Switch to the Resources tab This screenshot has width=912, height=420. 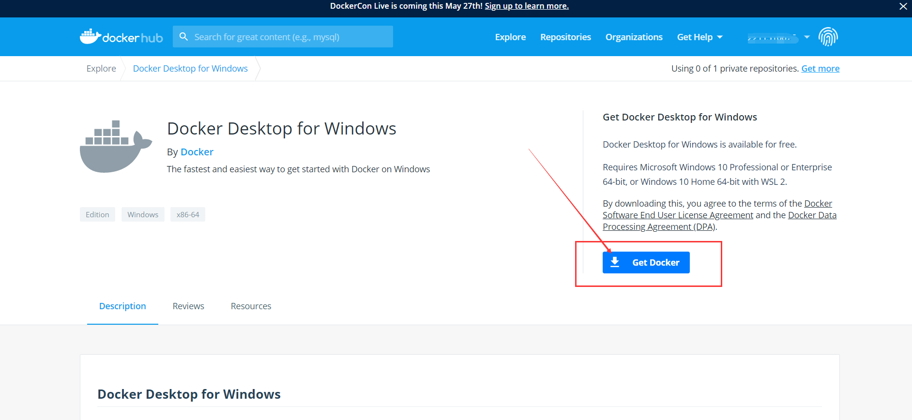[x=251, y=306]
